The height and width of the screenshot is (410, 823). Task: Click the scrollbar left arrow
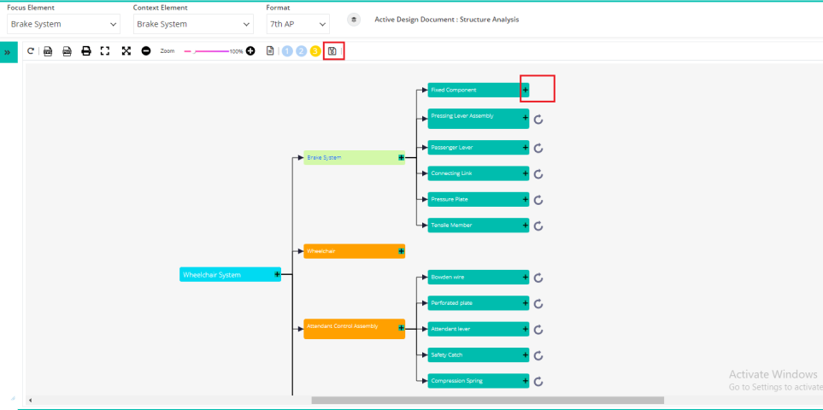click(x=30, y=400)
